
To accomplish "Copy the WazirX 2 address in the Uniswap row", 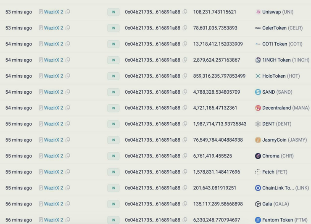I will click(x=68, y=12).
